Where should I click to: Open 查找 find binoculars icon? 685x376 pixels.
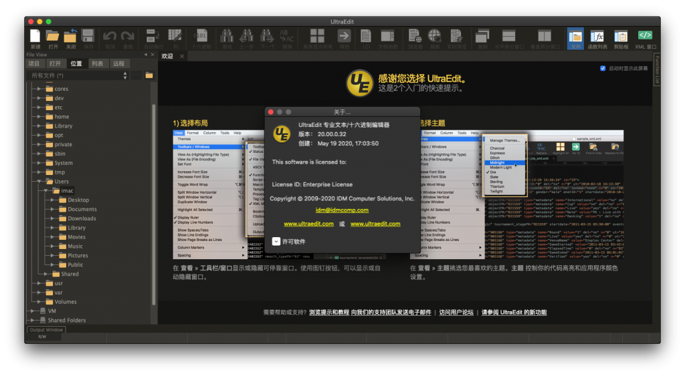coord(227,36)
